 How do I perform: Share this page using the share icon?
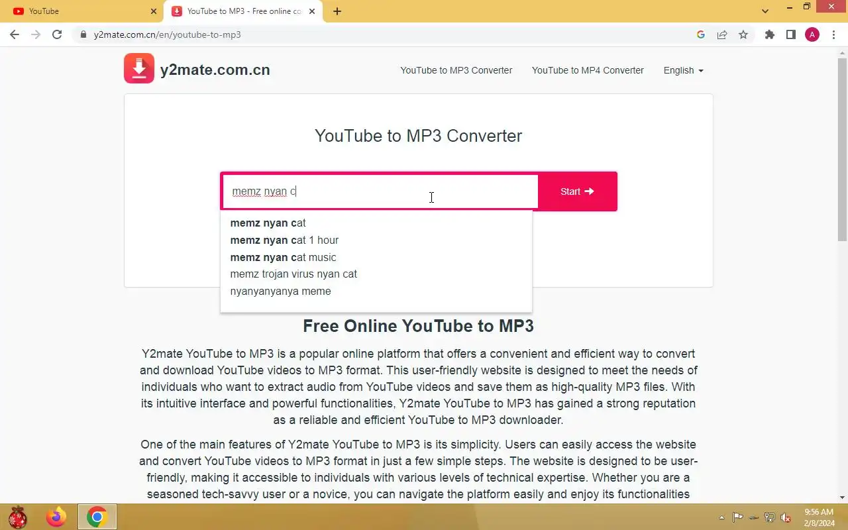coord(722,34)
